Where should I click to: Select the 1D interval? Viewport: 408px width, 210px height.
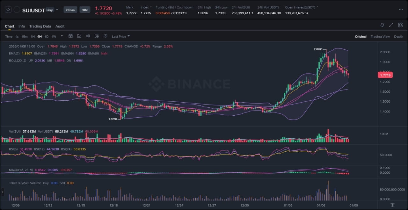tap(47, 37)
